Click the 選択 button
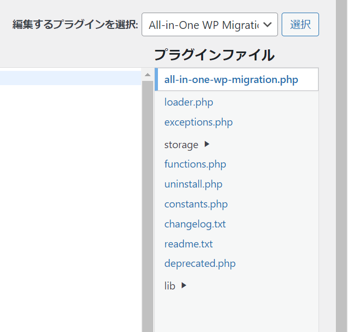Image resolution: width=348 pixels, height=332 pixels. pyautogui.click(x=300, y=25)
